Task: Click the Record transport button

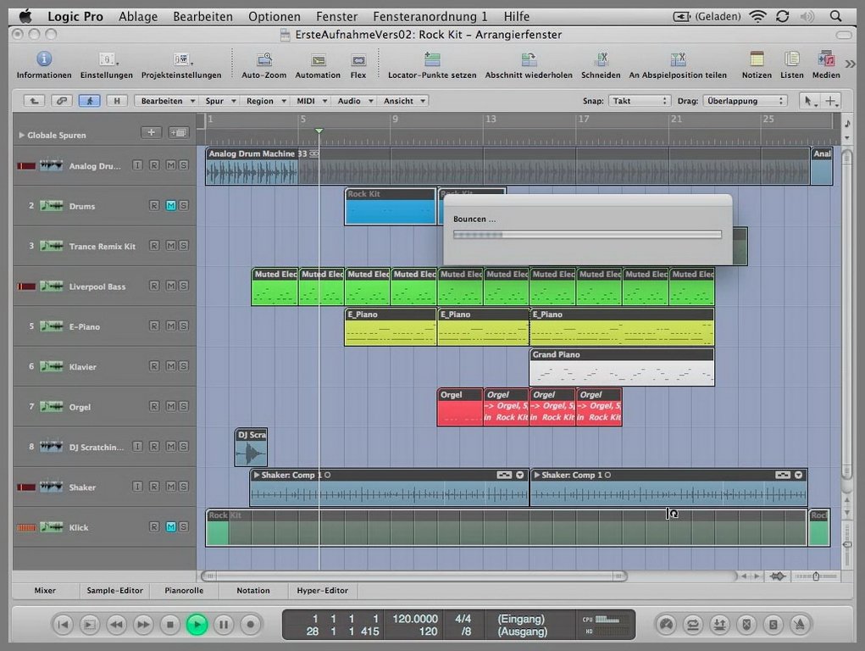Action: pyautogui.click(x=251, y=625)
